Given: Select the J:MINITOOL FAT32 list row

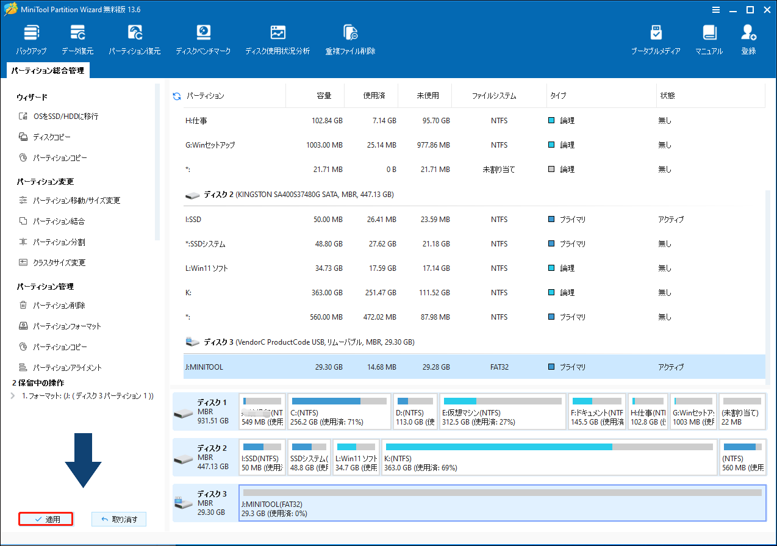Looking at the screenshot, I should [x=474, y=367].
